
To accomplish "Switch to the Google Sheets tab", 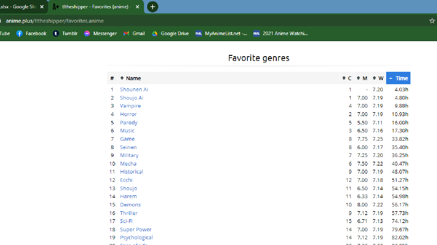I will coord(19,7).
